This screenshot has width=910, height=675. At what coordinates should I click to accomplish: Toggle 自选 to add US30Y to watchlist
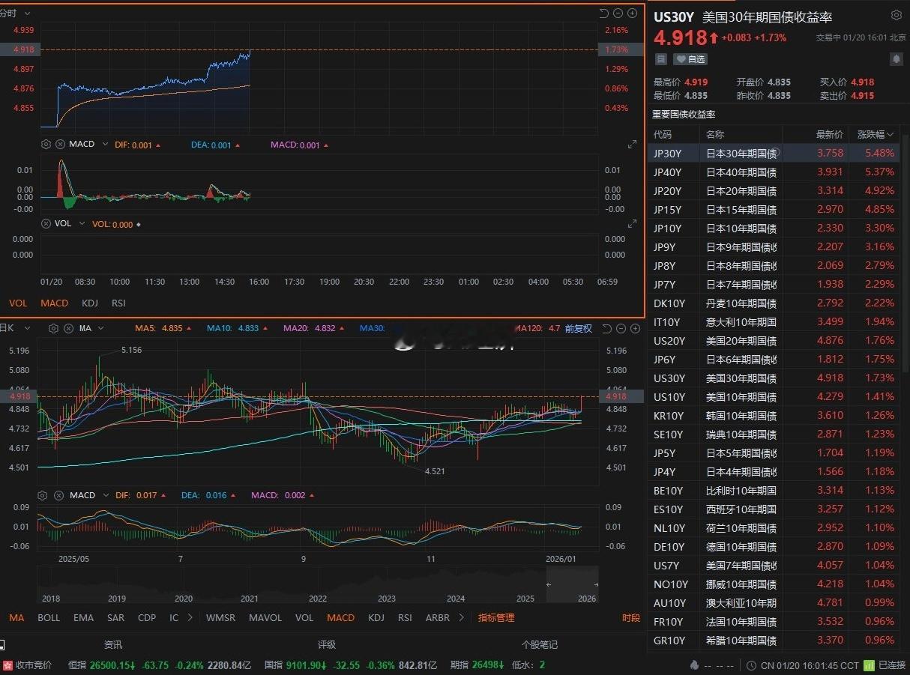click(x=690, y=59)
